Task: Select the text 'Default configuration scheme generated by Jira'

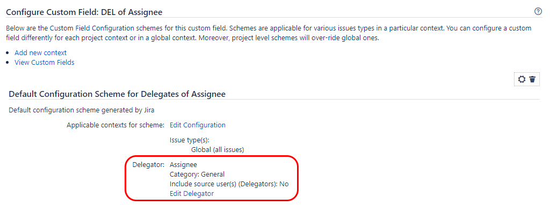Action: point(82,111)
